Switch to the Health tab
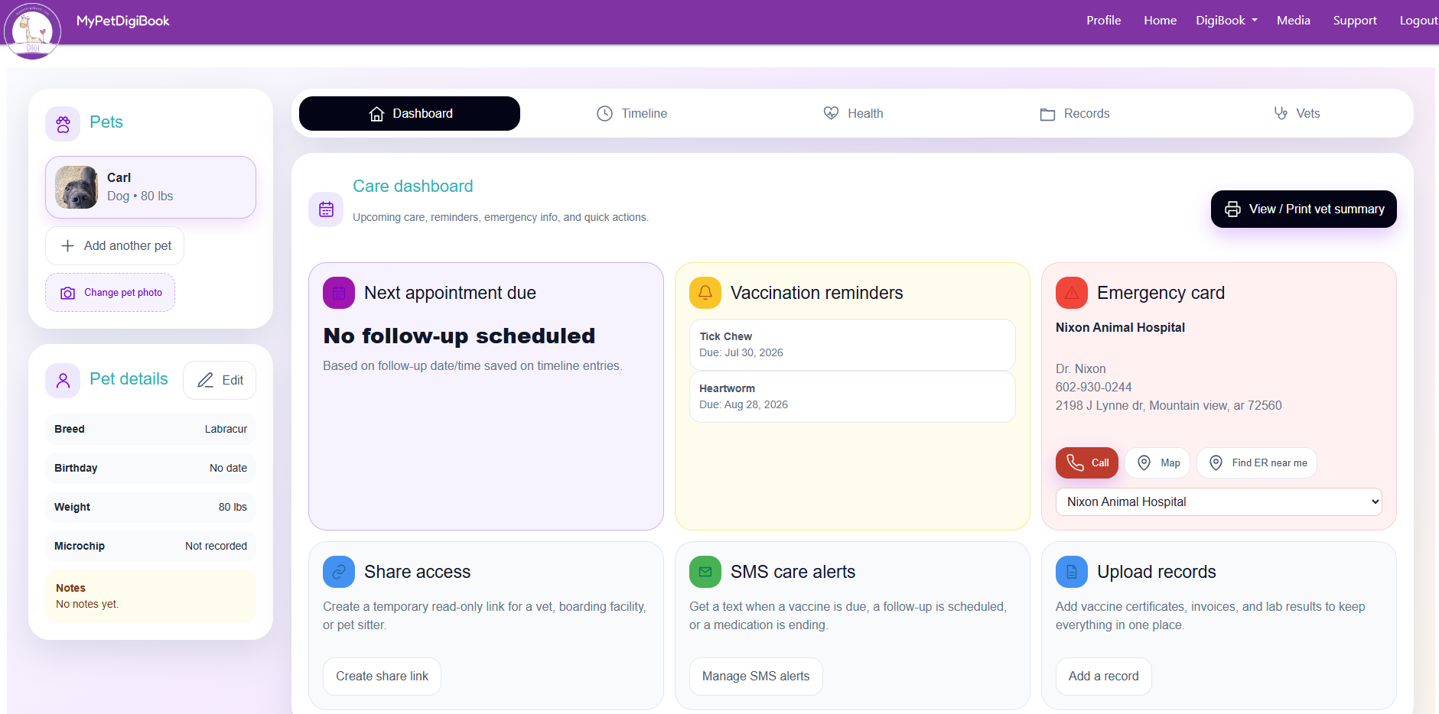The width and height of the screenshot is (1439, 714). point(853,114)
